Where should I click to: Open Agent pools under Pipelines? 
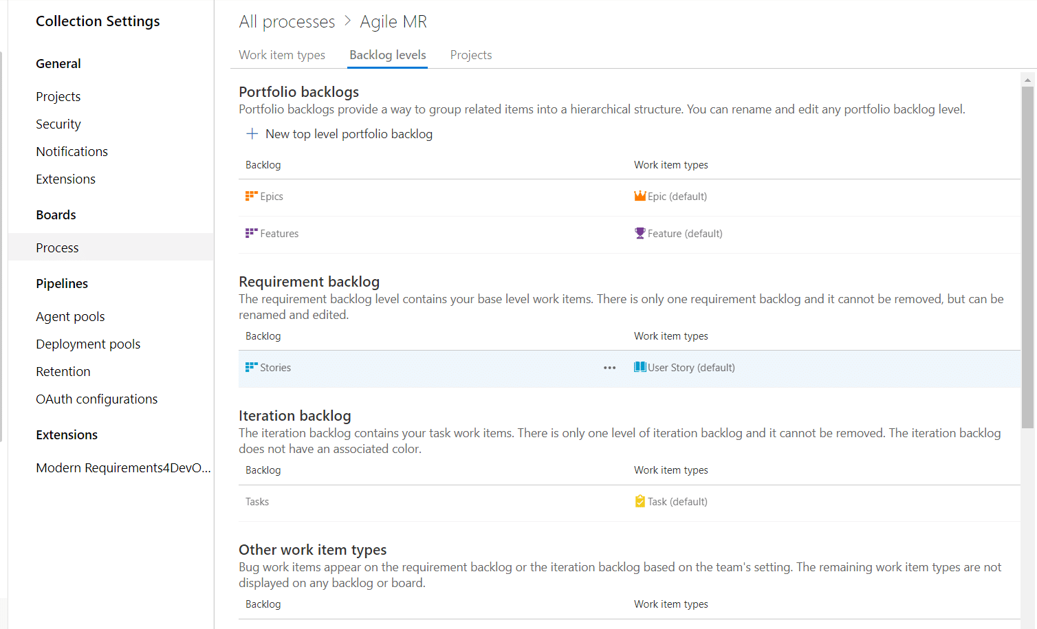point(70,316)
